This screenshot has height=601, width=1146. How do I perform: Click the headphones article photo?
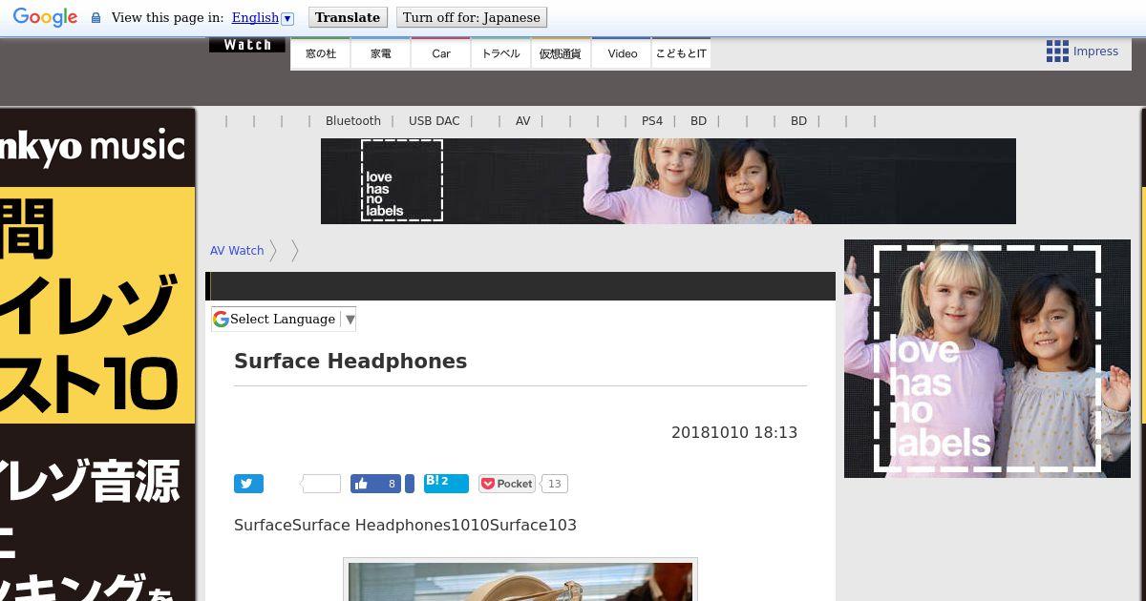(x=520, y=581)
